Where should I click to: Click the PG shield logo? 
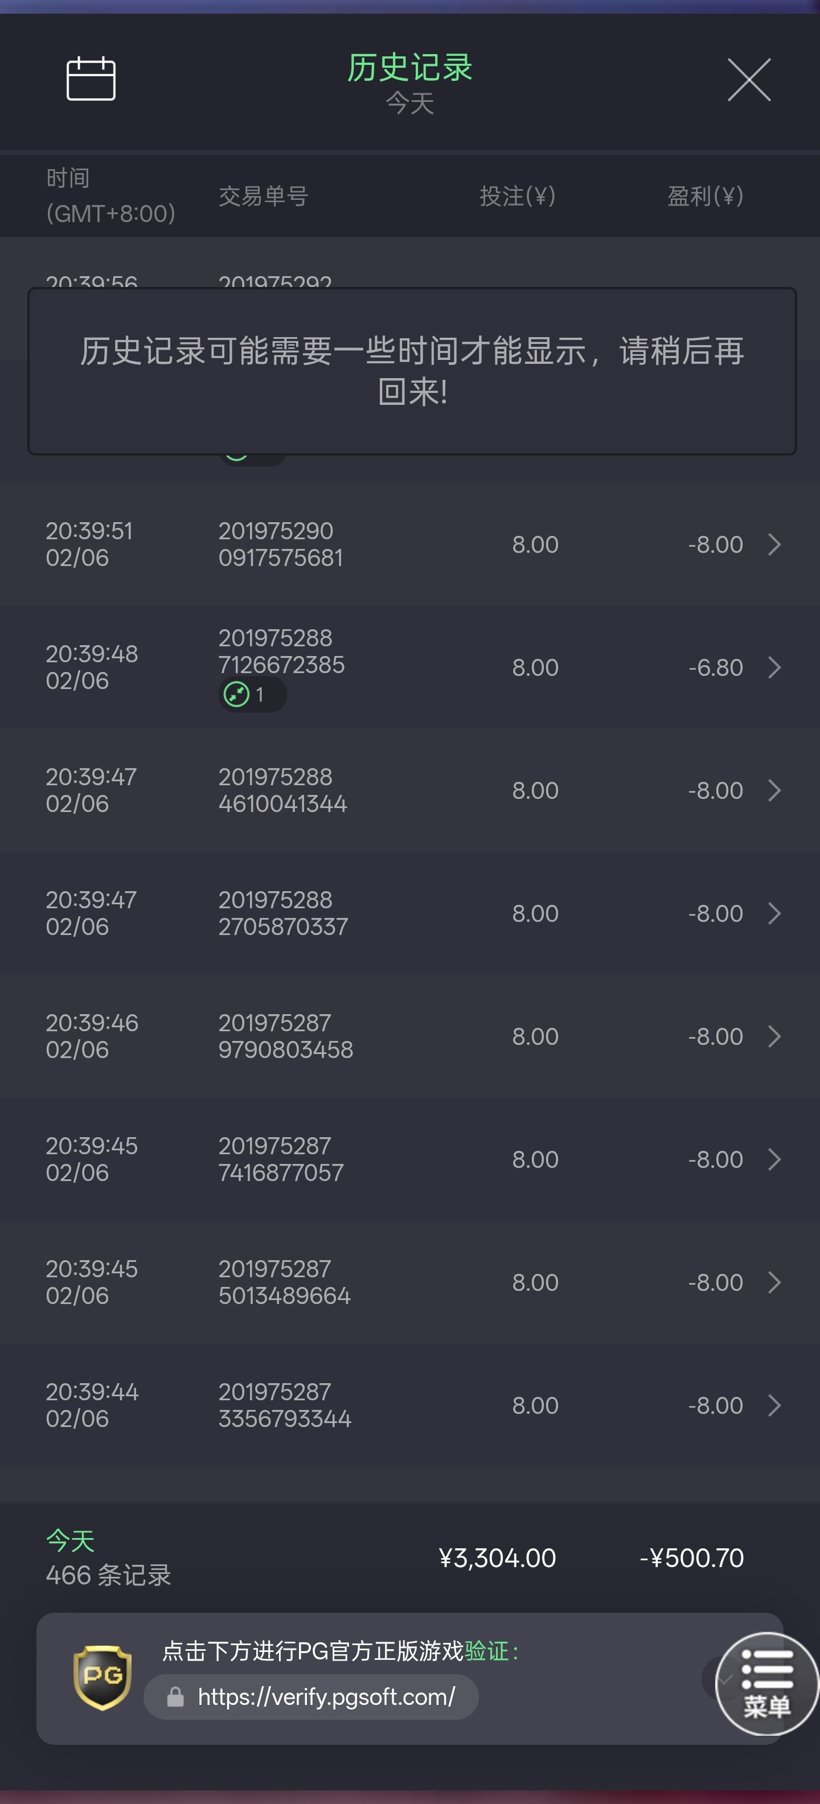click(x=102, y=1677)
